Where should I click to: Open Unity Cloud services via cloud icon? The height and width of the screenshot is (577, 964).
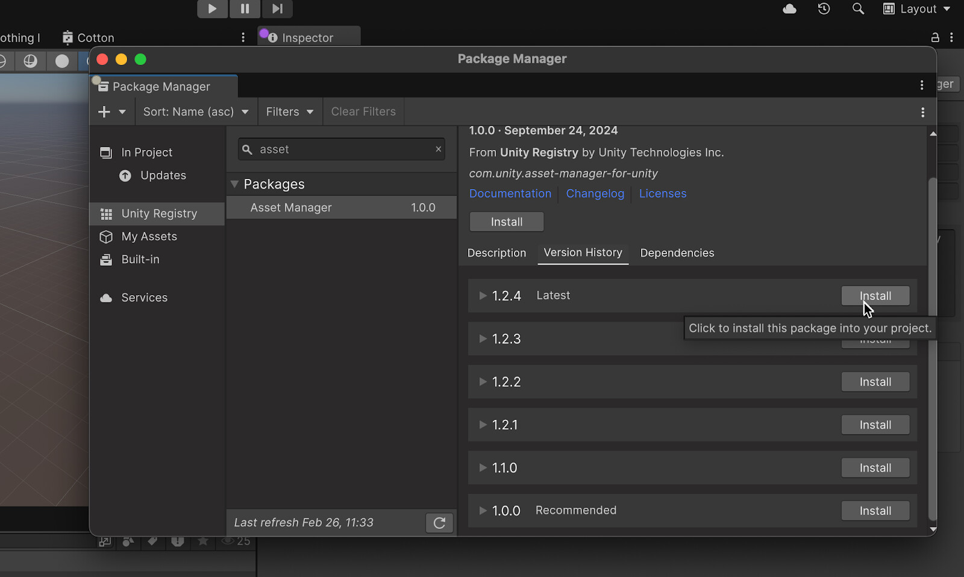pyautogui.click(x=789, y=9)
